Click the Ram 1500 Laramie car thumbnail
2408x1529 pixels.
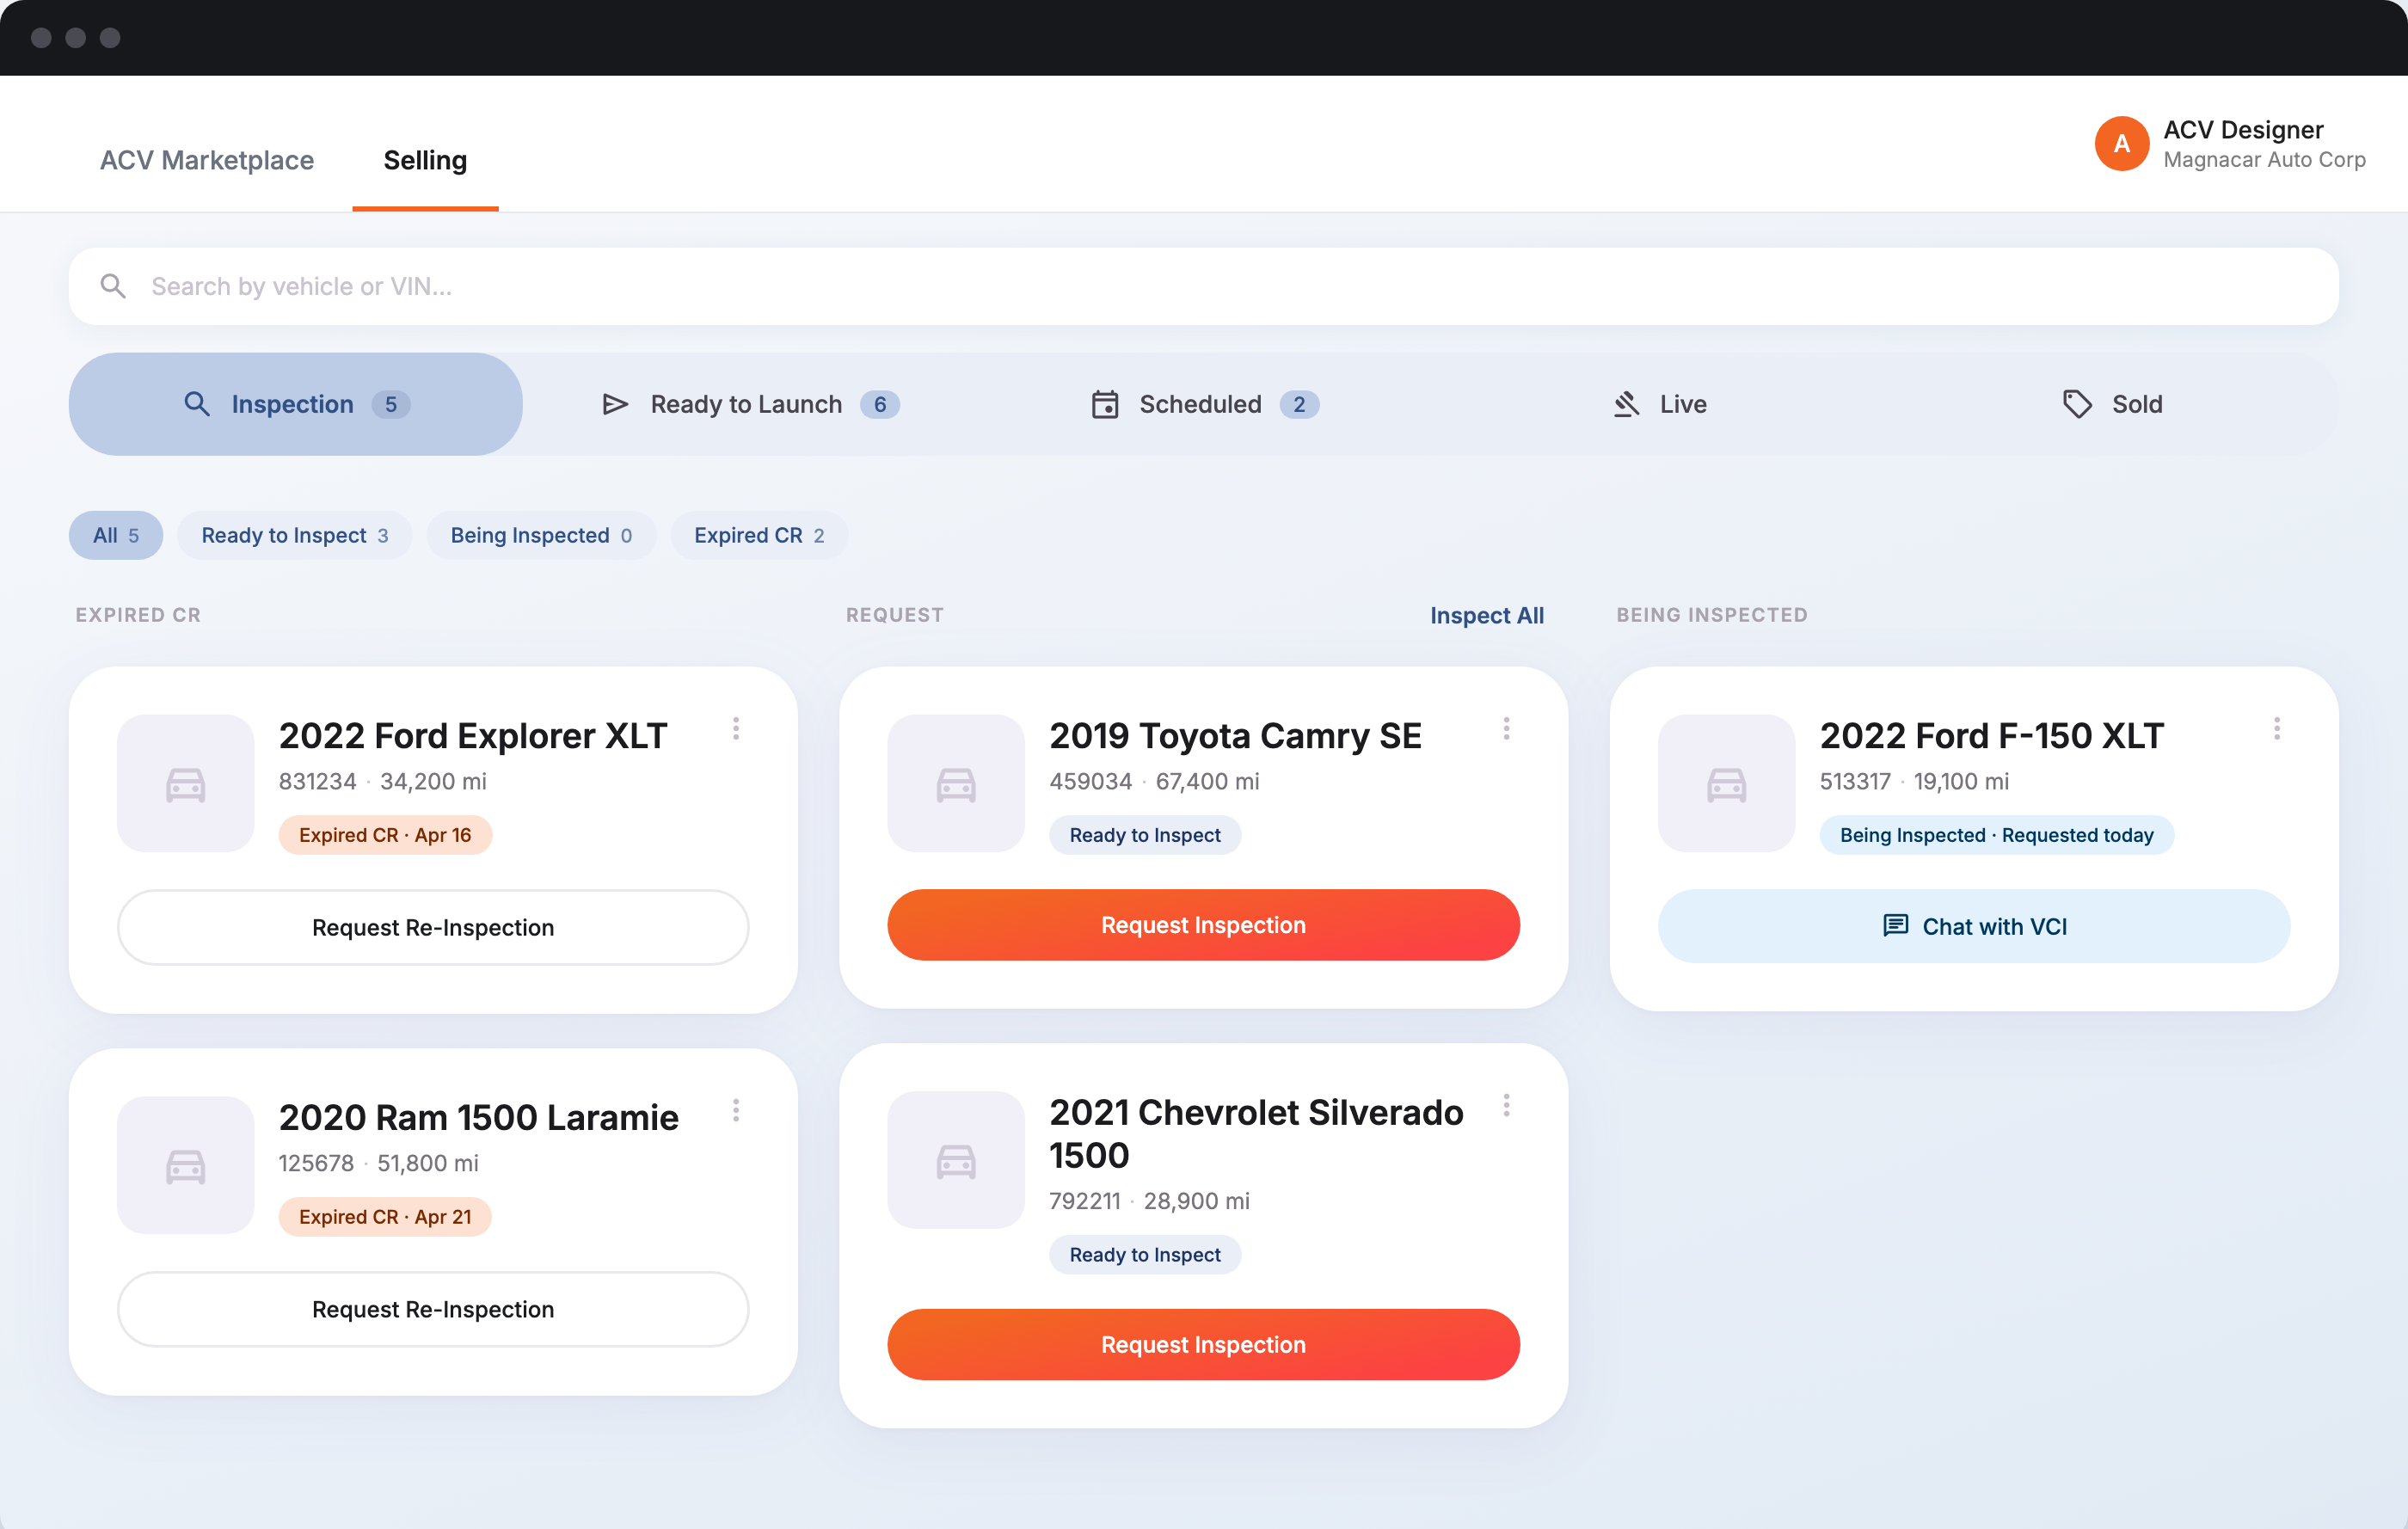(x=186, y=1165)
